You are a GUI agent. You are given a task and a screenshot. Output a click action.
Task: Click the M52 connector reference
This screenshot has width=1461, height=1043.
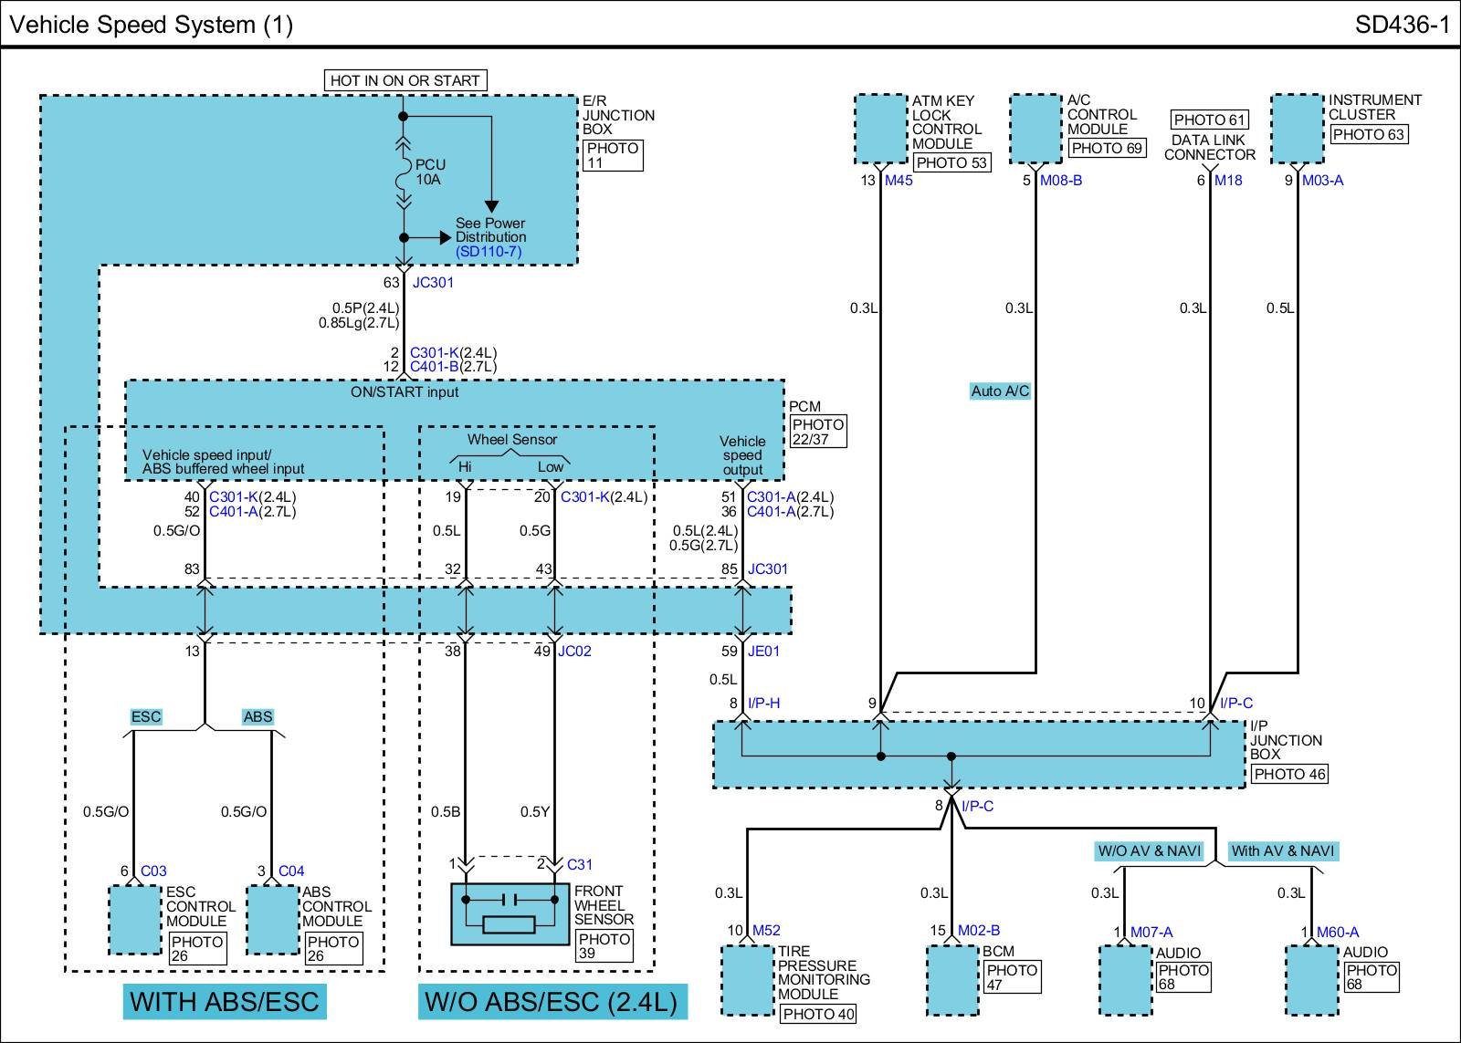[x=766, y=931]
